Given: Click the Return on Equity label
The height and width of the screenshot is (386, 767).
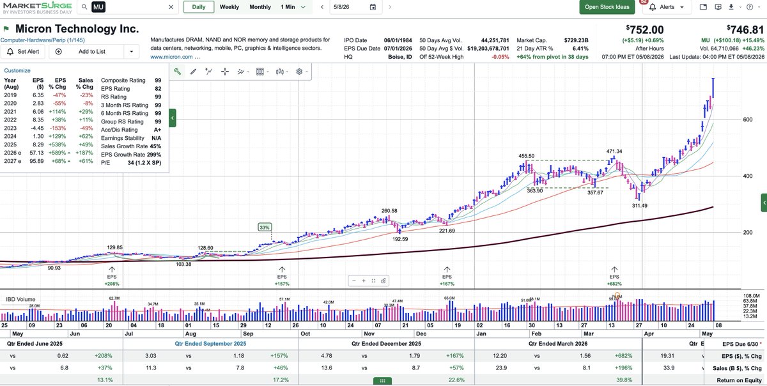Looking at the screenshot, I should 742,380.
